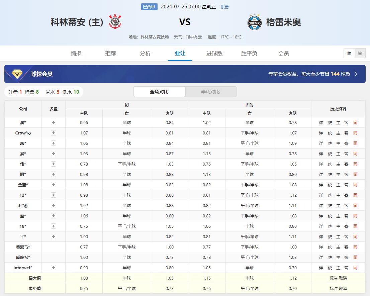Open the 球探会员 membership banner arrow
370x296 pixels.
[x=356, y=74]
